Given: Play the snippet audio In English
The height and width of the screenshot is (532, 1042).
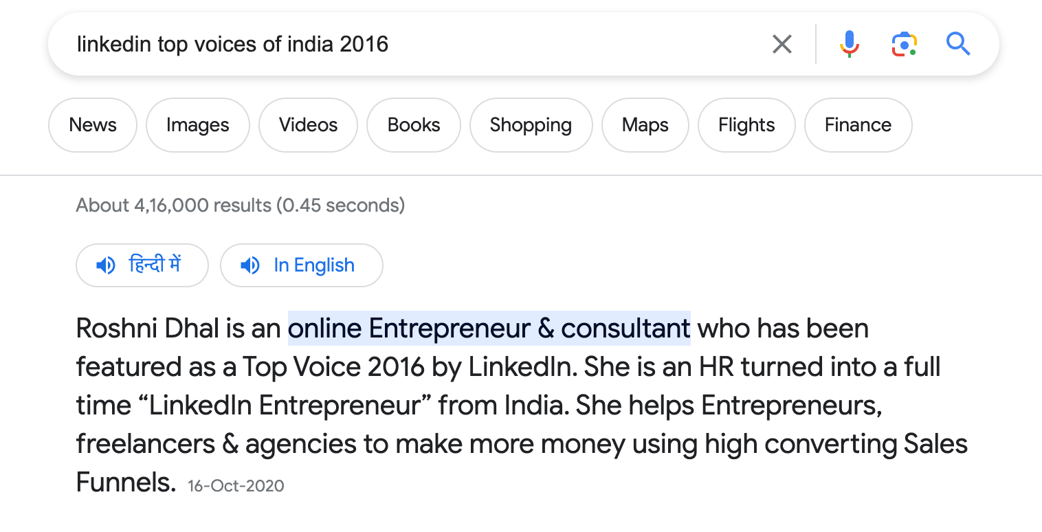Looking at the screenshot, I should [301, 265].
